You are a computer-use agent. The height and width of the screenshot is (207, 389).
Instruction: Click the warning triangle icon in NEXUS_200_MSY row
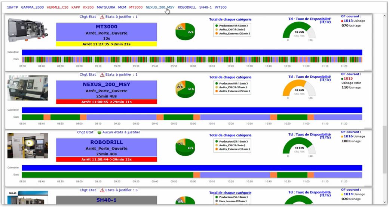click(x=102, y=74)
